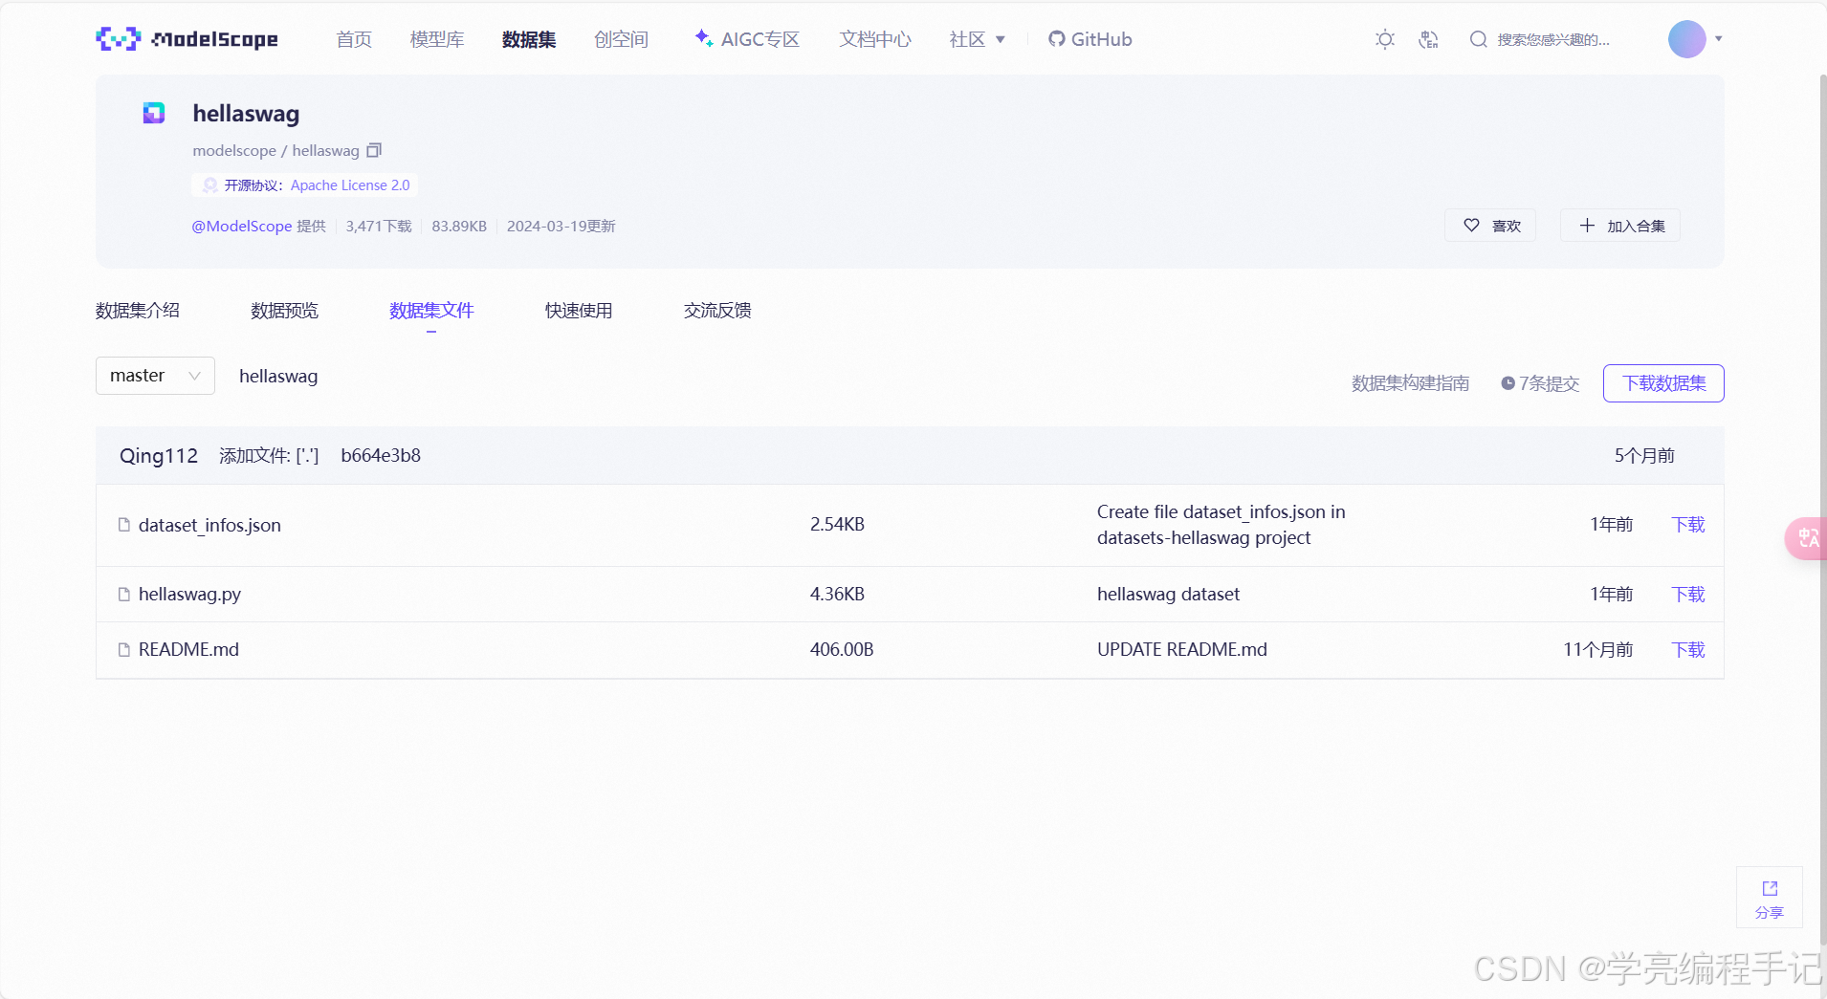The height and width of the screenshot is (999, 1827).
Task: Click the search magnifier icon
Action: tap(1479, 39)
